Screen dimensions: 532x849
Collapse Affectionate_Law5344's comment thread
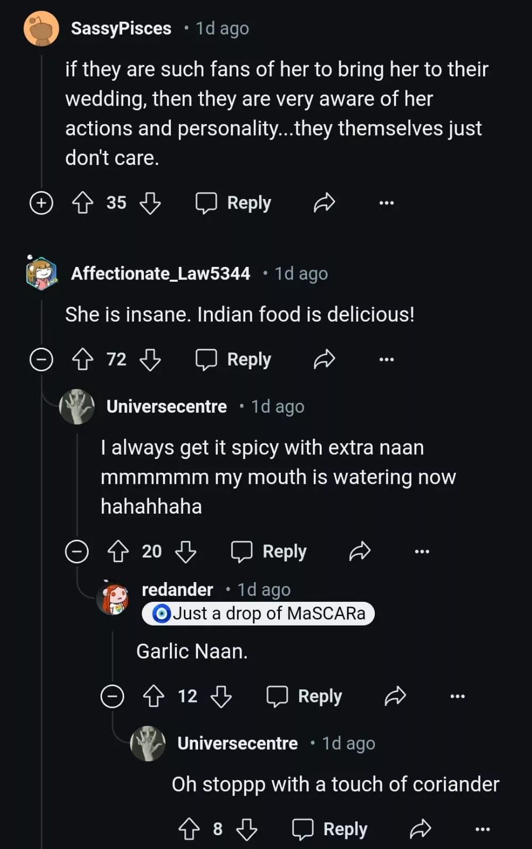click(41, 359)
